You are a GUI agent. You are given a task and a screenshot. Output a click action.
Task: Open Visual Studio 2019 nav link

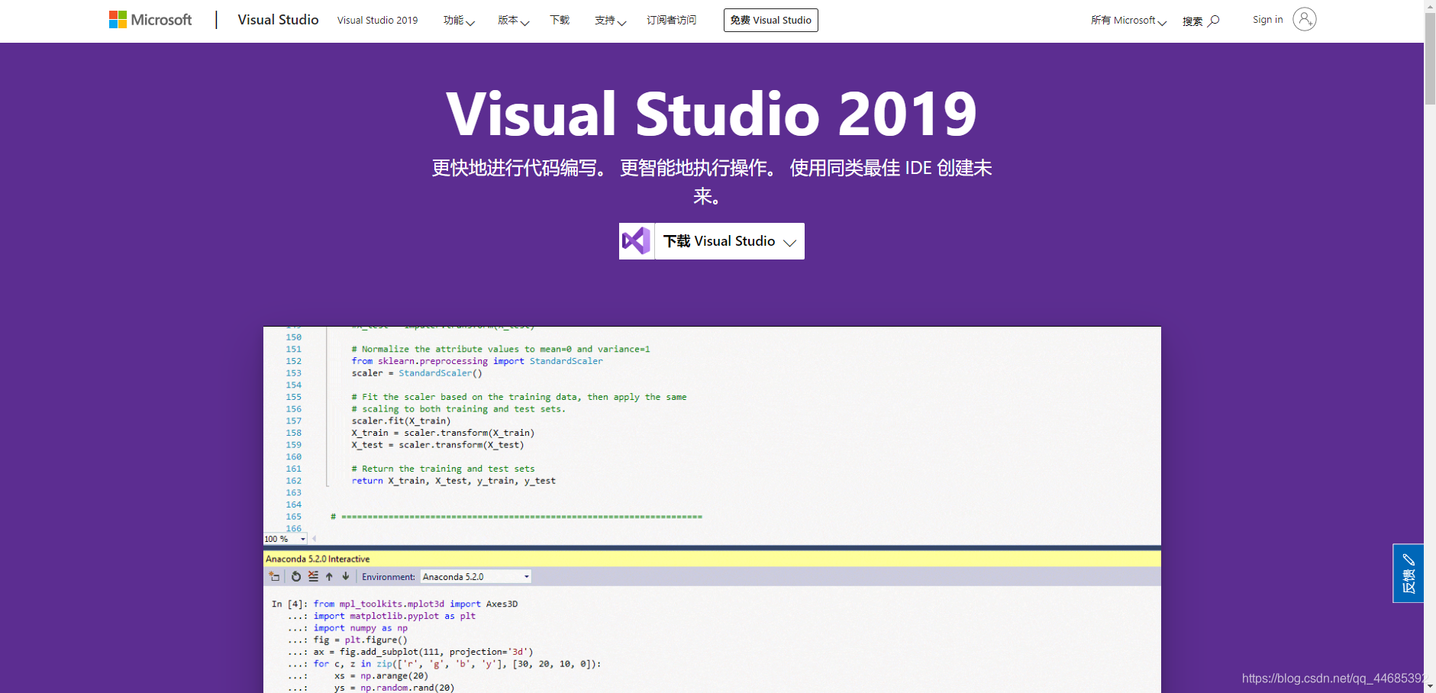click(x=377, y=21)
